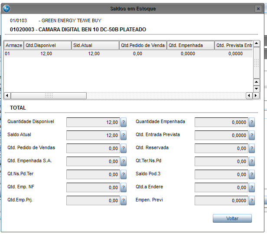The height and width of the screenshot is (234, 267).
Task: Close the Saldos em Estoque dialog
Action: (x=258, y=9)
